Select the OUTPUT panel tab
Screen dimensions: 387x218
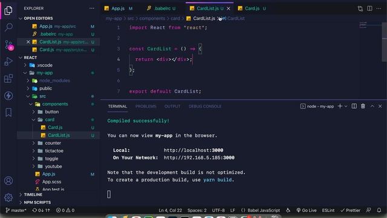[172, 107]
